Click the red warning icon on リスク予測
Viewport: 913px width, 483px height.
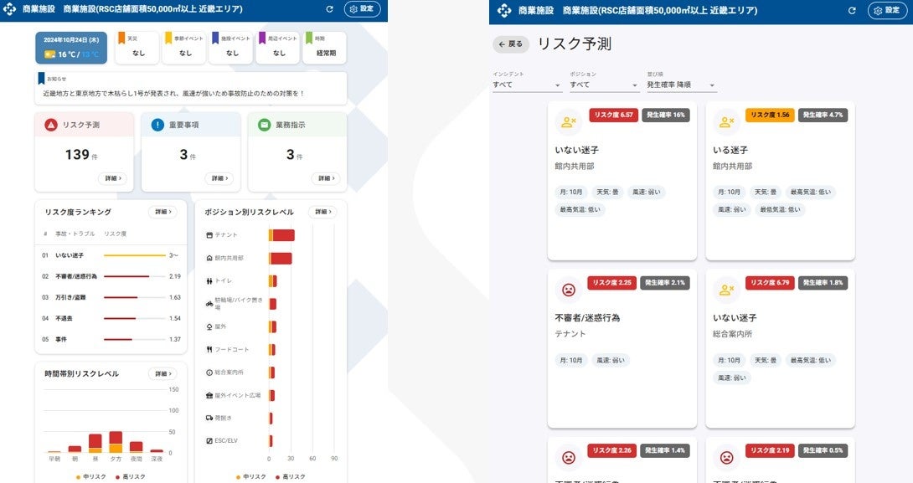click(x=51, y=125)
